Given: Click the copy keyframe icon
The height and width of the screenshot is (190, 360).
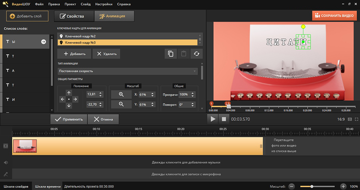Looking at the screenshot, I should point(171,54).
